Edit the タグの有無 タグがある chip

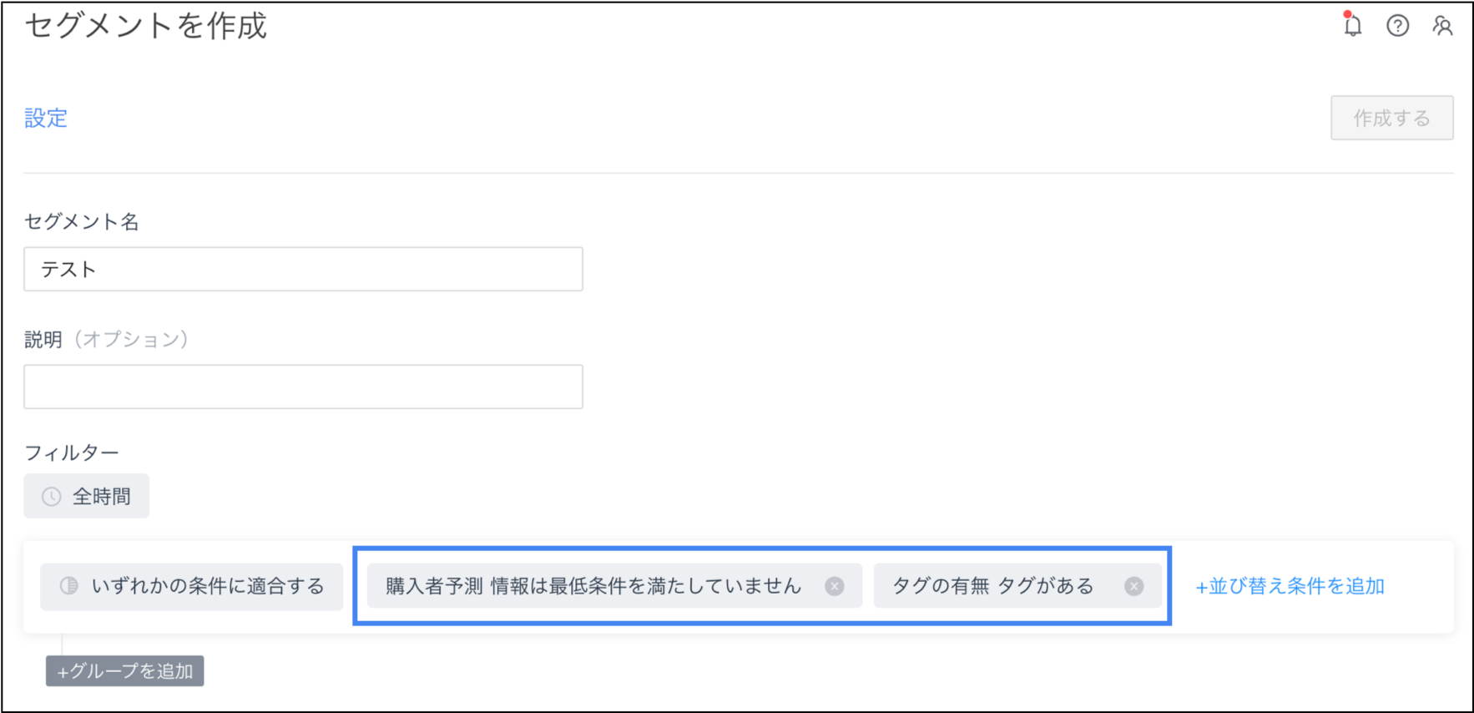993,586
